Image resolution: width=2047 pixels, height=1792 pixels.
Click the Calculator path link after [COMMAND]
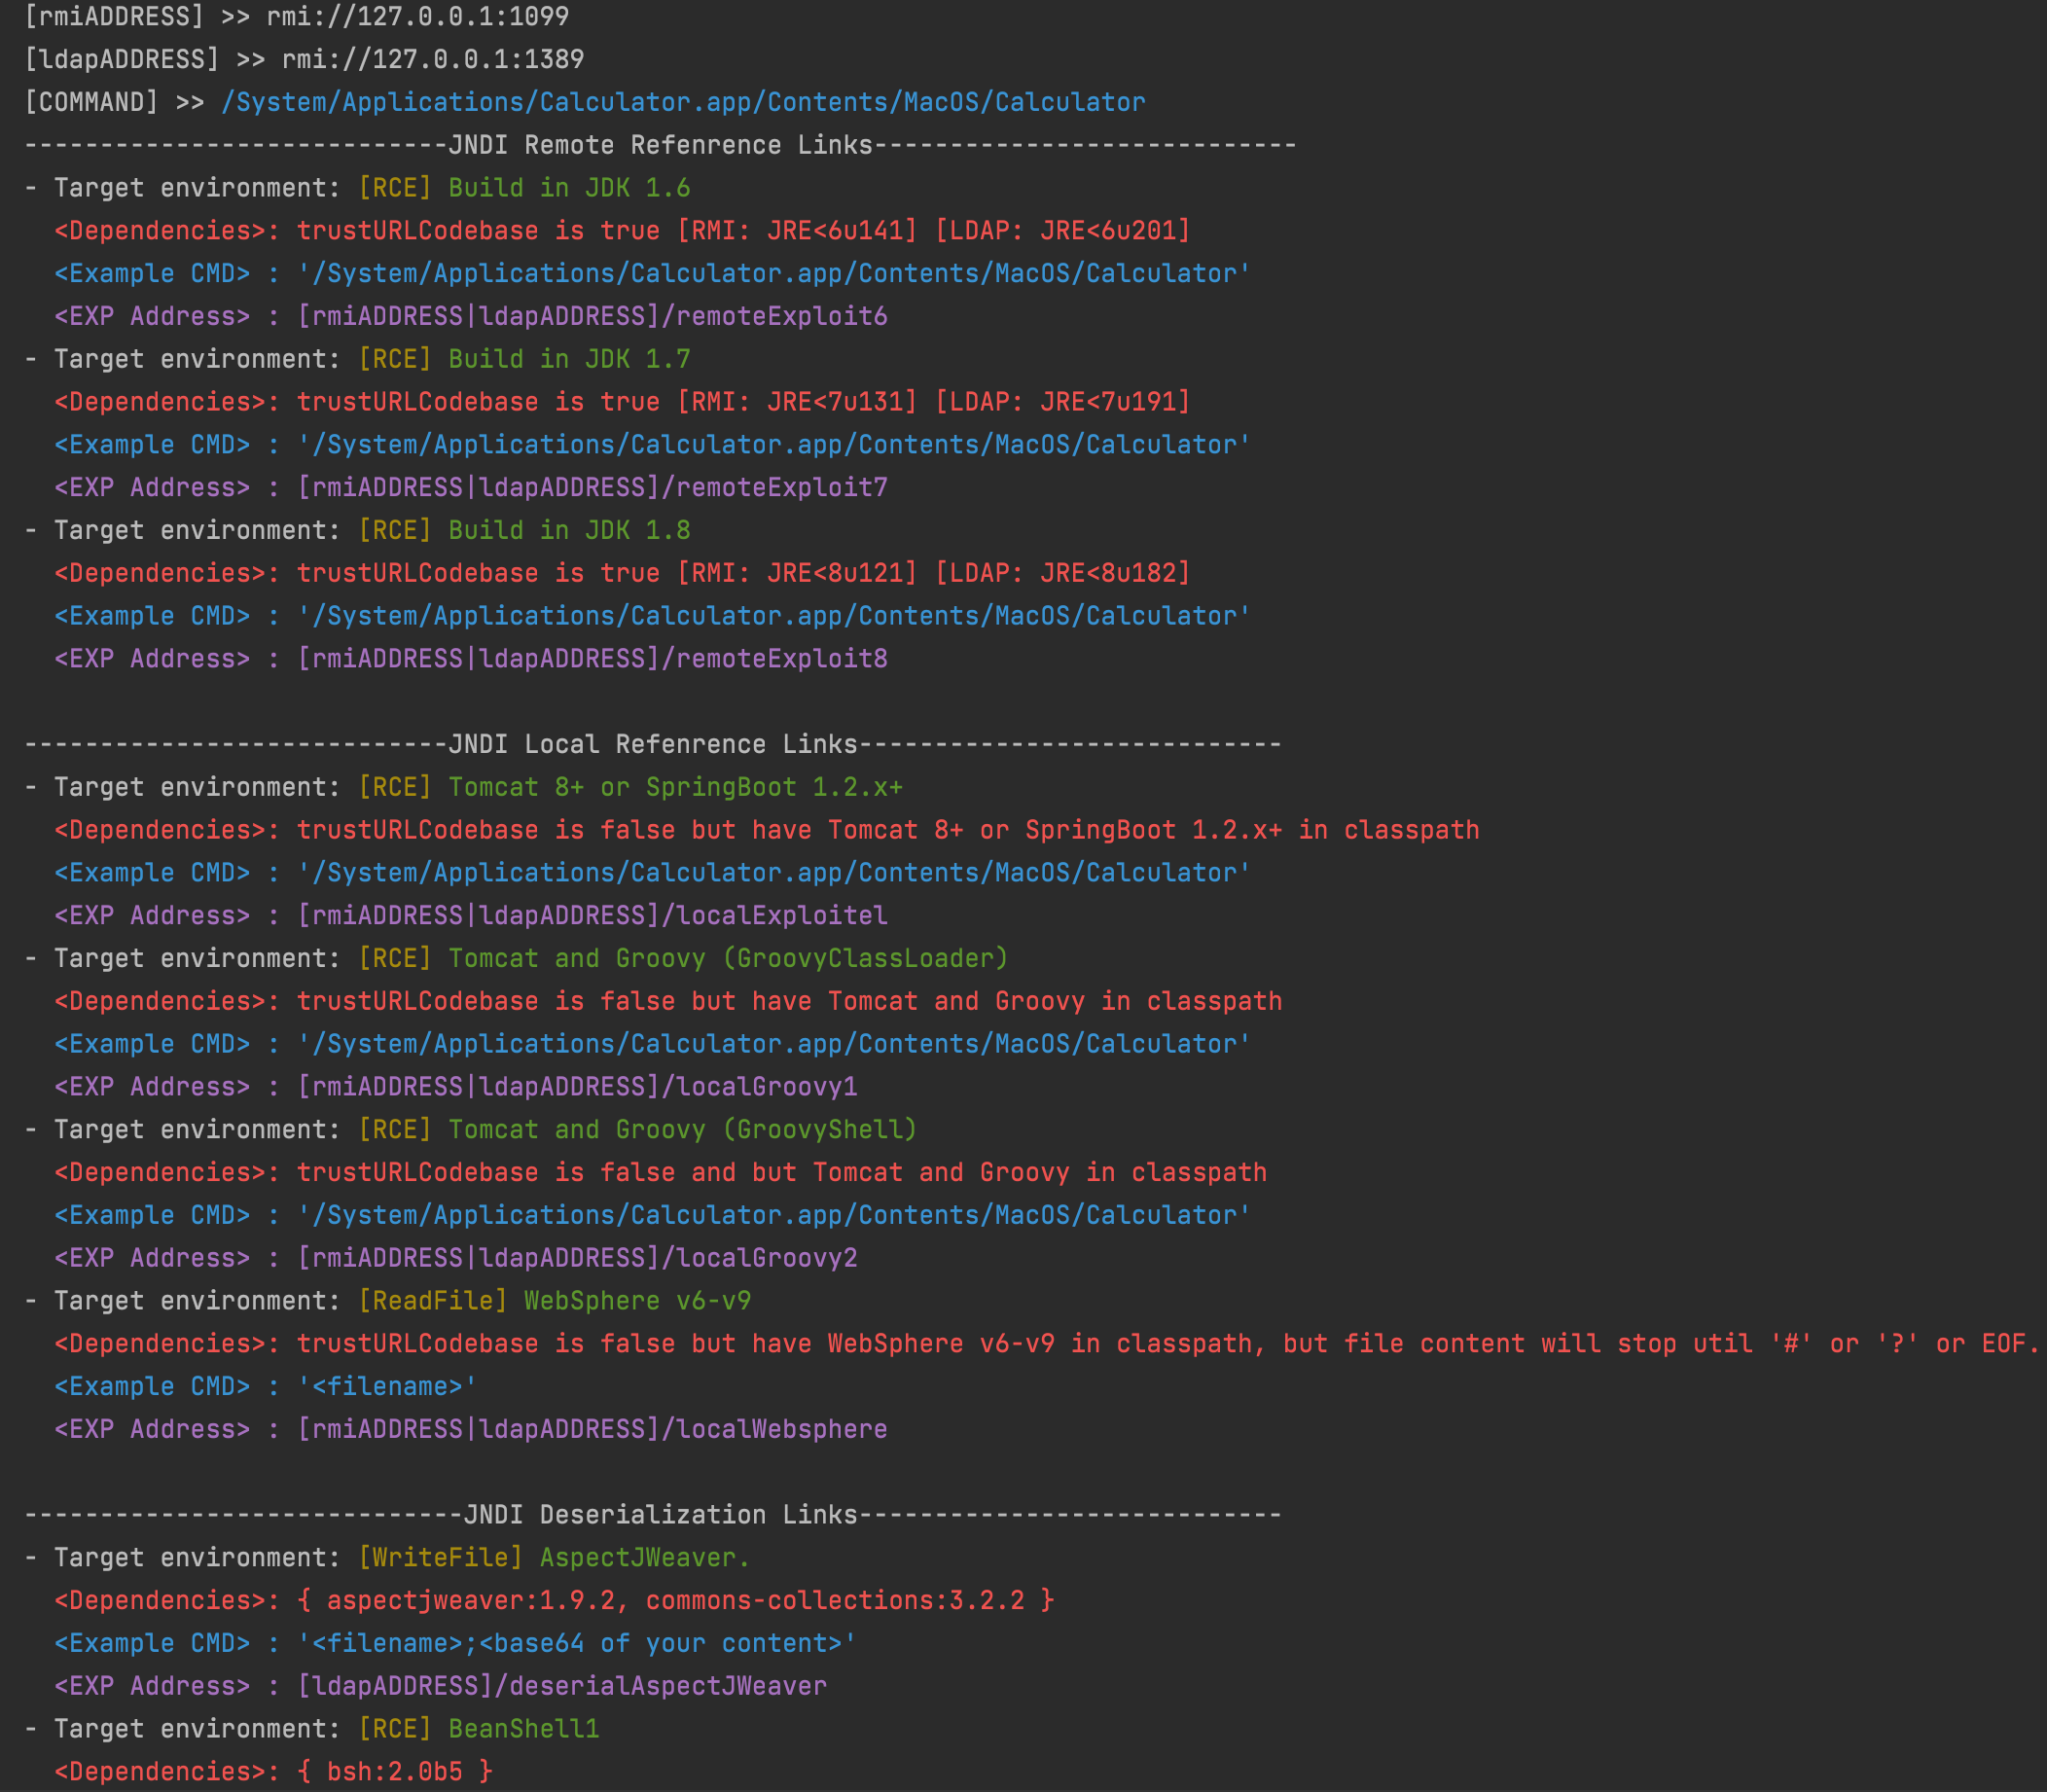tap(683, 102)
